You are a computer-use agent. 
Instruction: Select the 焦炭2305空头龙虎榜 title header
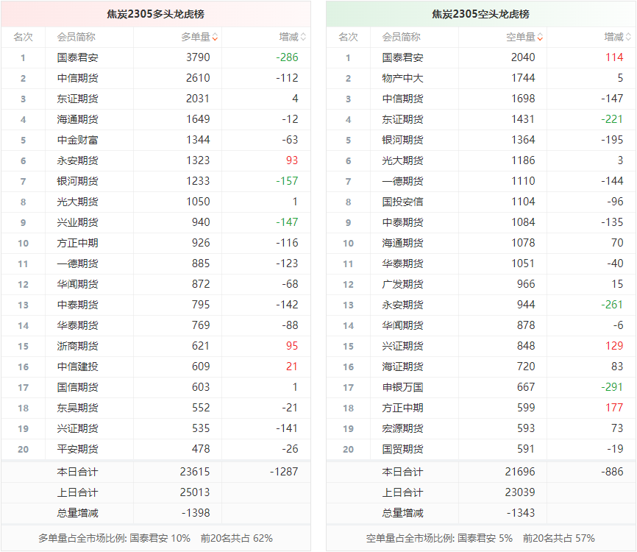coord(480,14)
